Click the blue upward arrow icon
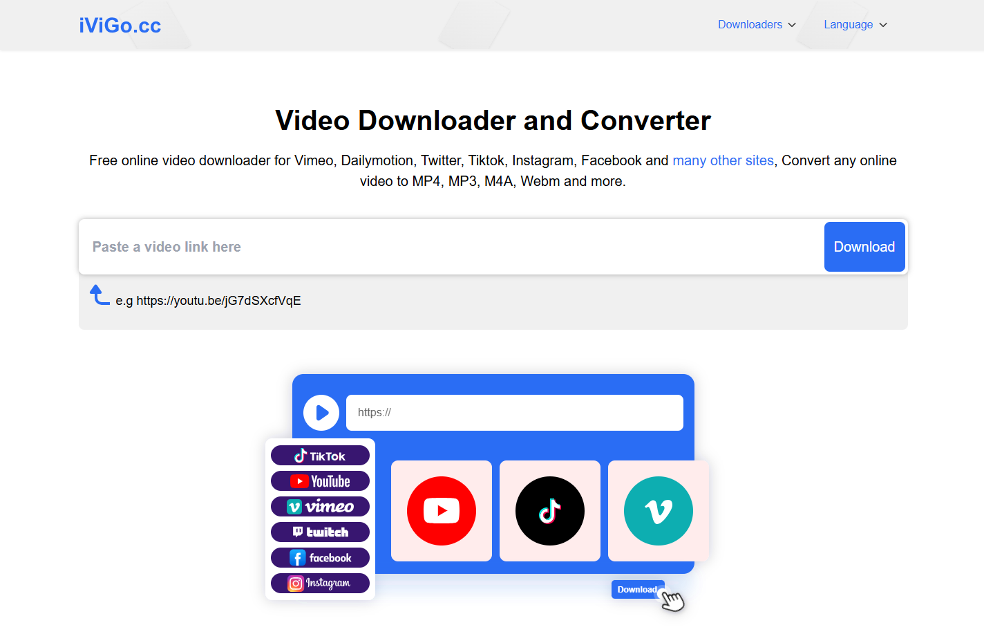 click(100, 295)
